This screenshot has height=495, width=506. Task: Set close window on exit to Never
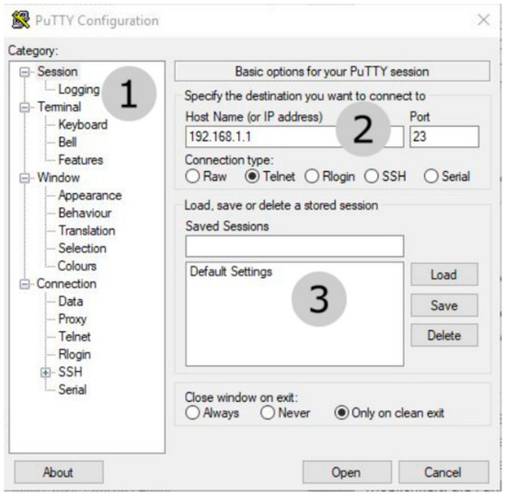pos(285,413)
